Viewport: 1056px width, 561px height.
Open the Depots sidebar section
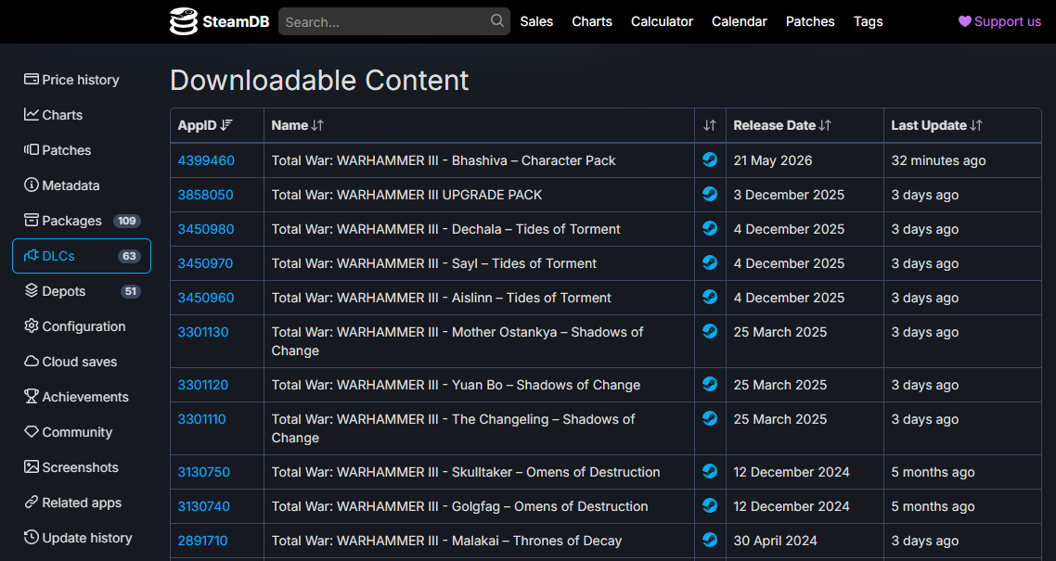(x=82, y=291)
